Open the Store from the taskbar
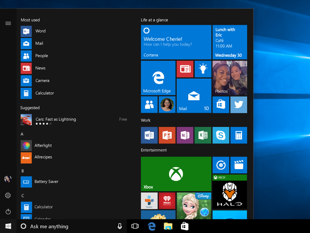Screen dimensions: 310x233 (x=185, y=226)
